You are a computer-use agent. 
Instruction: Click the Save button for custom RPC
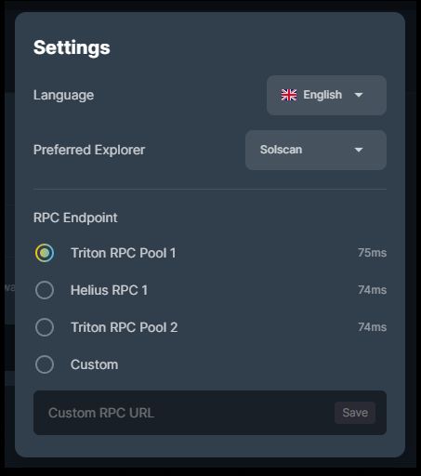pyautogui.click(x=355, y=413)
